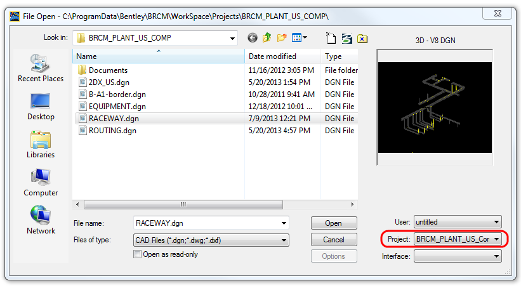
Task: Click the RACEWAY.dgn name in file list
Action: click(x=114, y=119)
